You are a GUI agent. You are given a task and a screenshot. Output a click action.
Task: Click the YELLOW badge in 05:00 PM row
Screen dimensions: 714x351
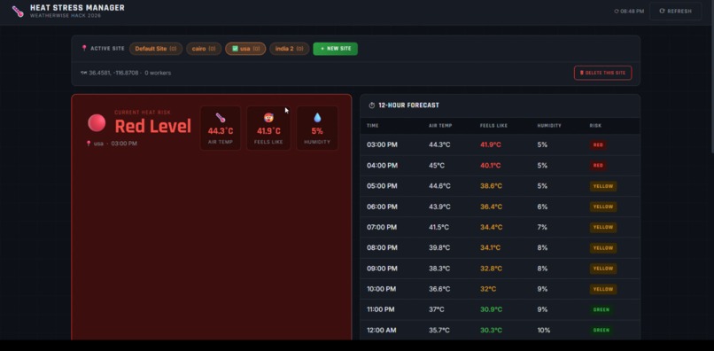point(603,186)
